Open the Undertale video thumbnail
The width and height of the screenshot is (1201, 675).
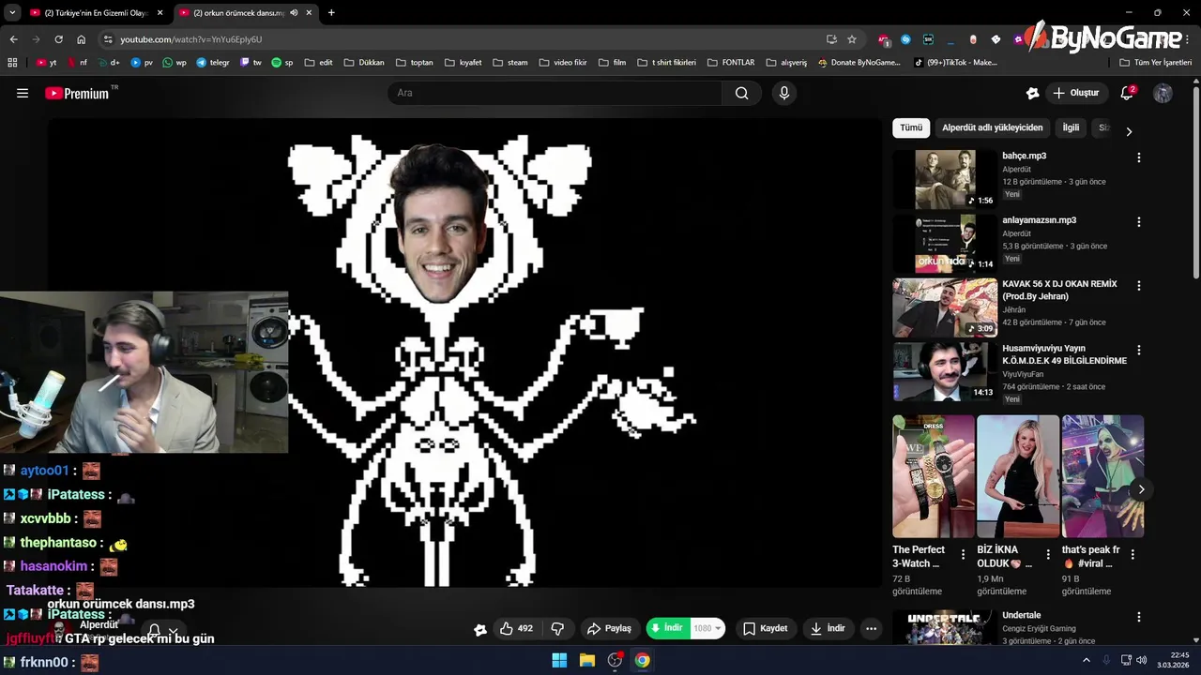coord(945,627)
